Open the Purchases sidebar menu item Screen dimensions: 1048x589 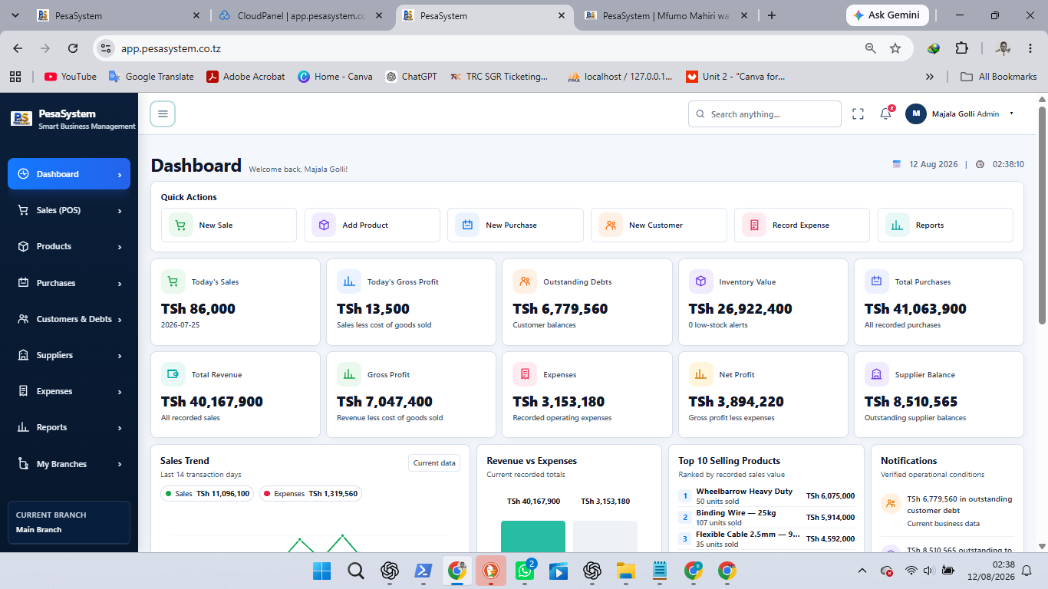[69, 283]
